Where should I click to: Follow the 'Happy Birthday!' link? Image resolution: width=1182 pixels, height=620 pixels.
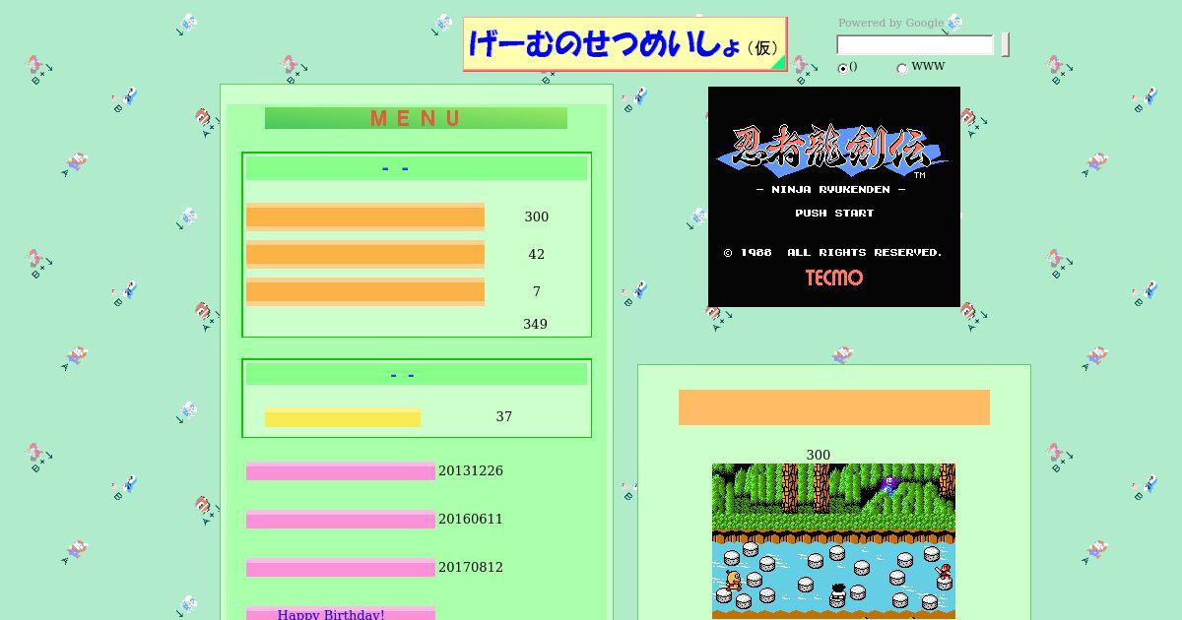point(331,614)
